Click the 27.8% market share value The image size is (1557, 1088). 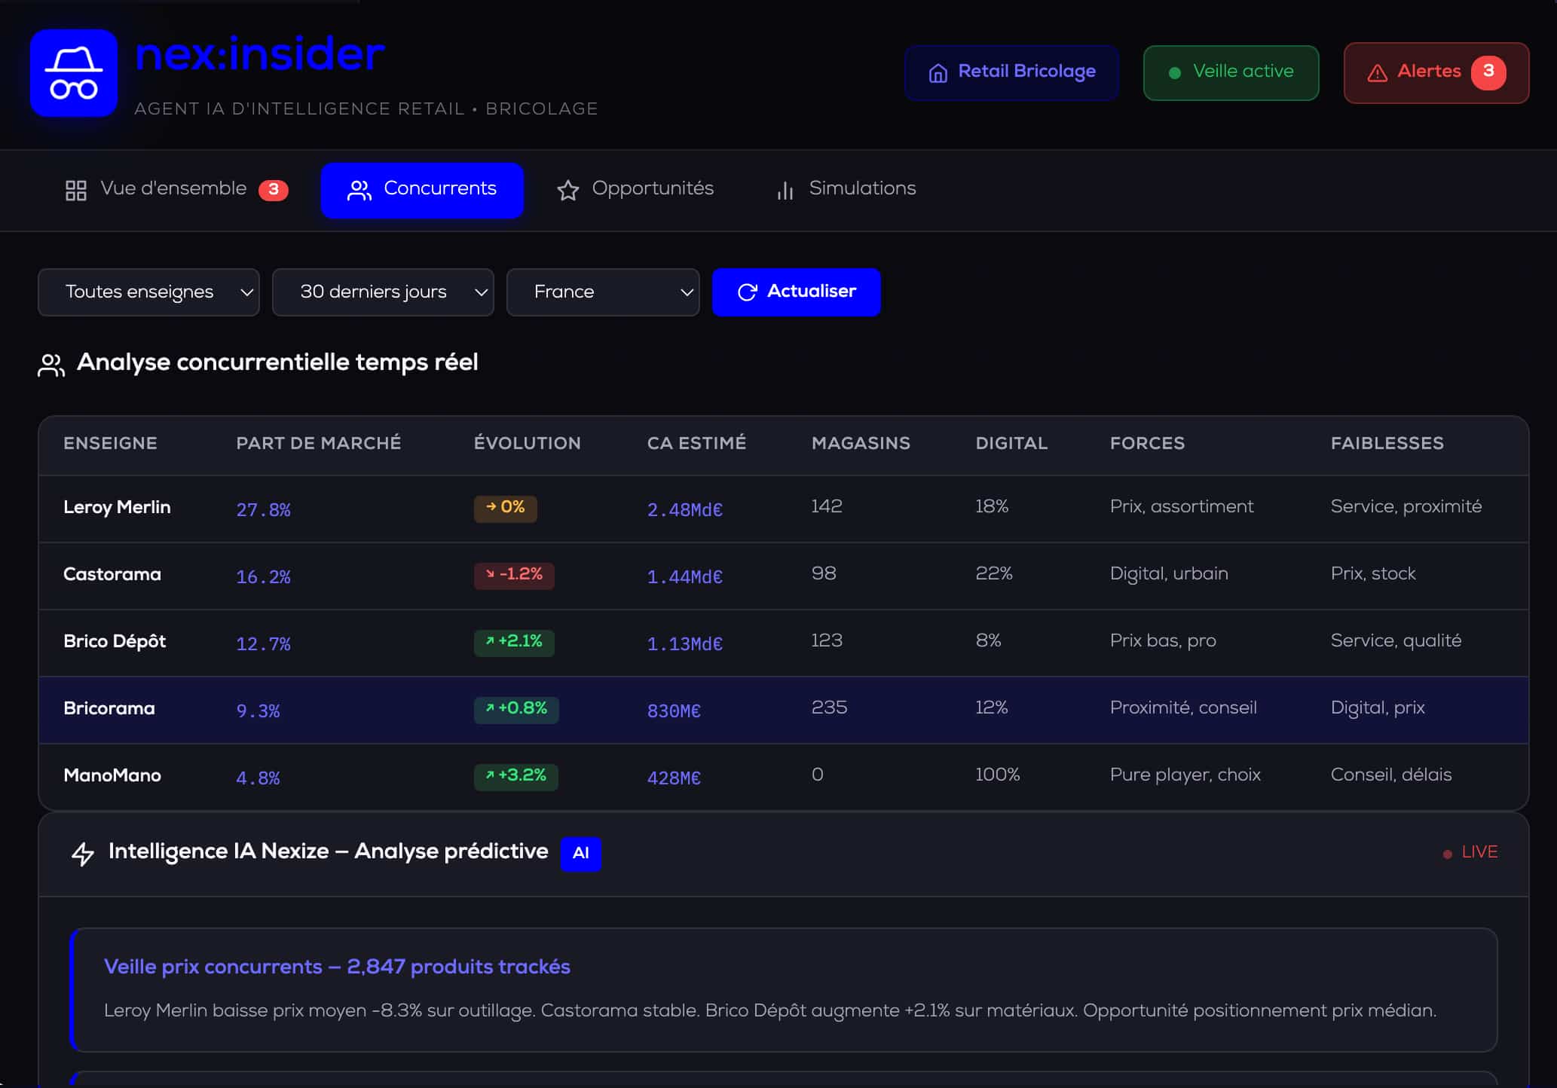click(264, 510)
